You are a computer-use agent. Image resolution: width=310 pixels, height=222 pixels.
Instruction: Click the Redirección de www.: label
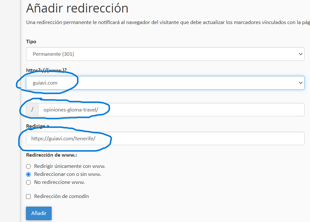point(51,155)
